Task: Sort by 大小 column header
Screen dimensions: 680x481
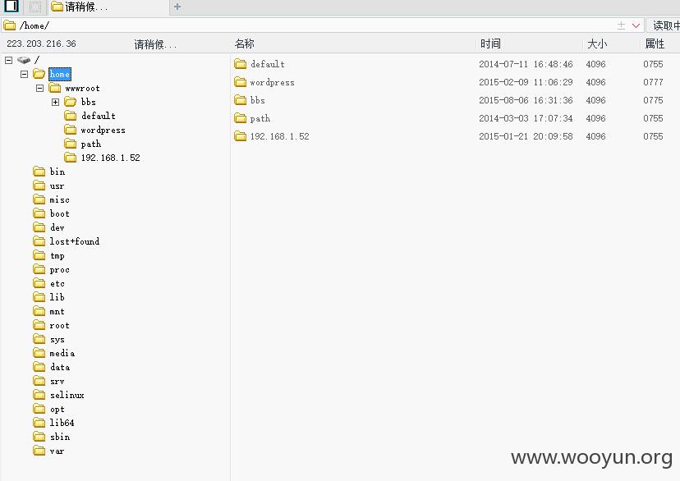Action: coord(597,44)
